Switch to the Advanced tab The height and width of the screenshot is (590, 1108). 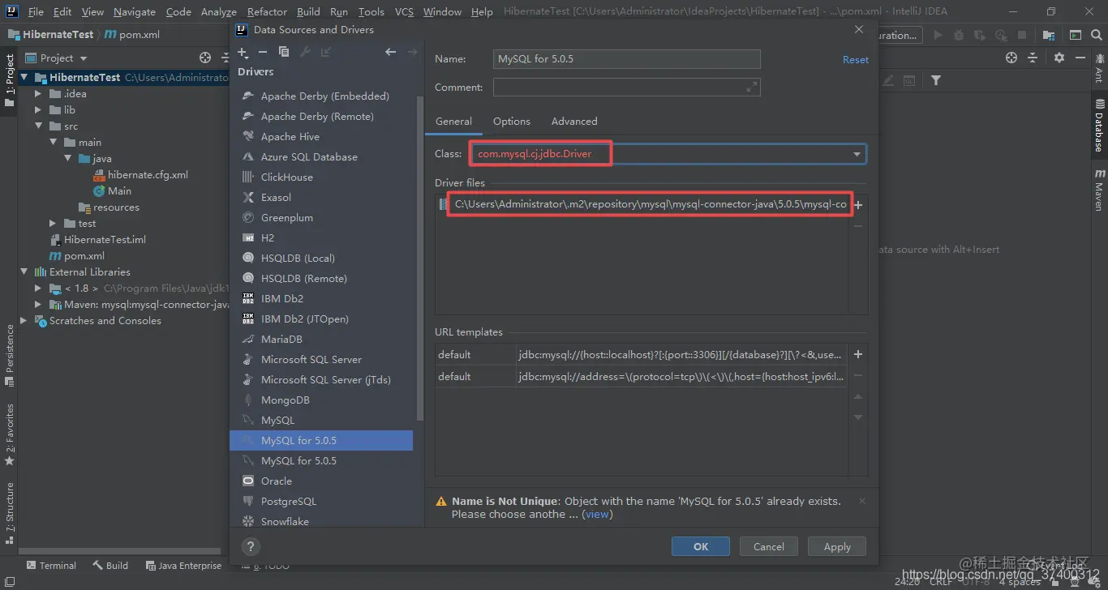[x=574, y=121]
